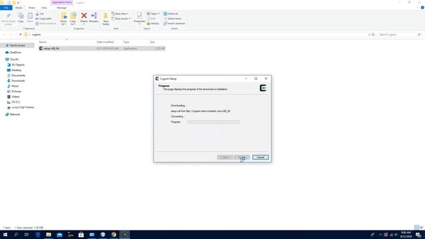425x239 pixels.
Task: Open the Action Center notification icon
Action: [418, 234]
